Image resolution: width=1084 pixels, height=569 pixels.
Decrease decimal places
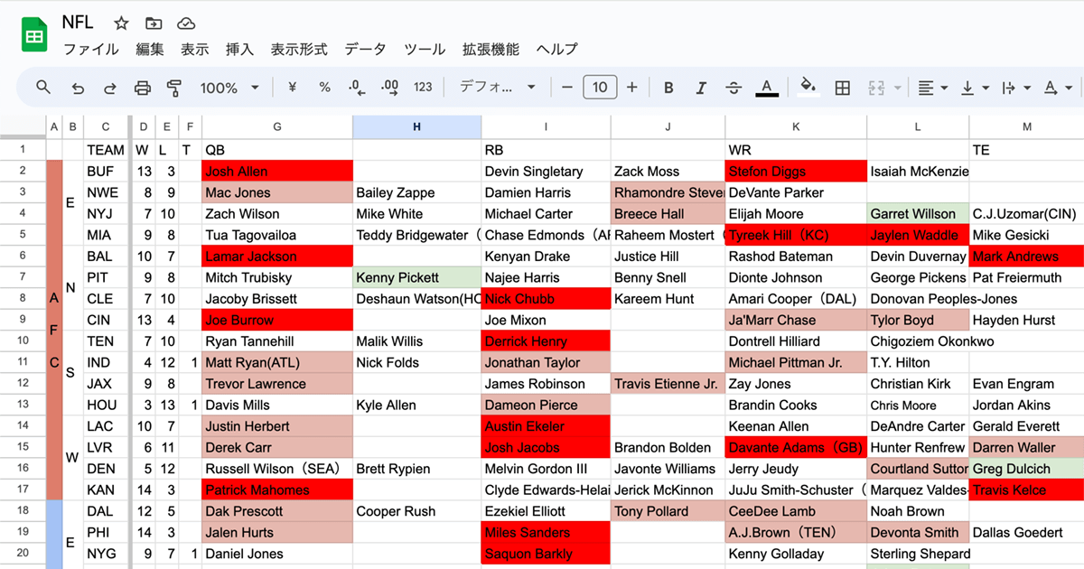357,88
